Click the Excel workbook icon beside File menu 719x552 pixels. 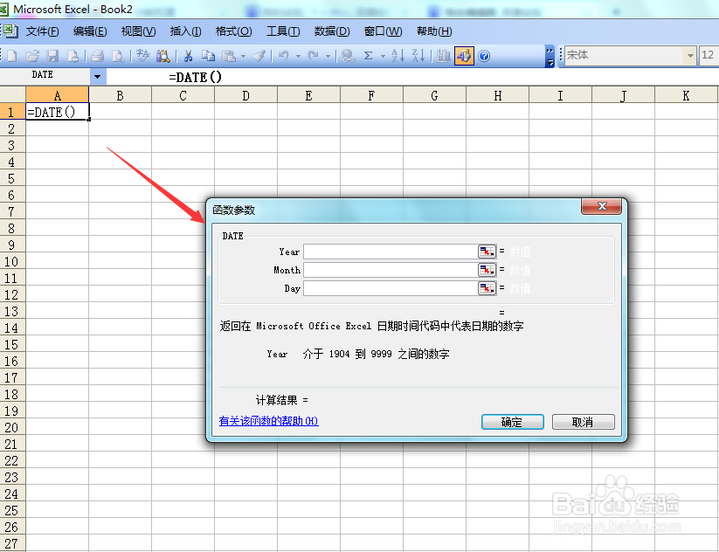[x=11, y=31]
